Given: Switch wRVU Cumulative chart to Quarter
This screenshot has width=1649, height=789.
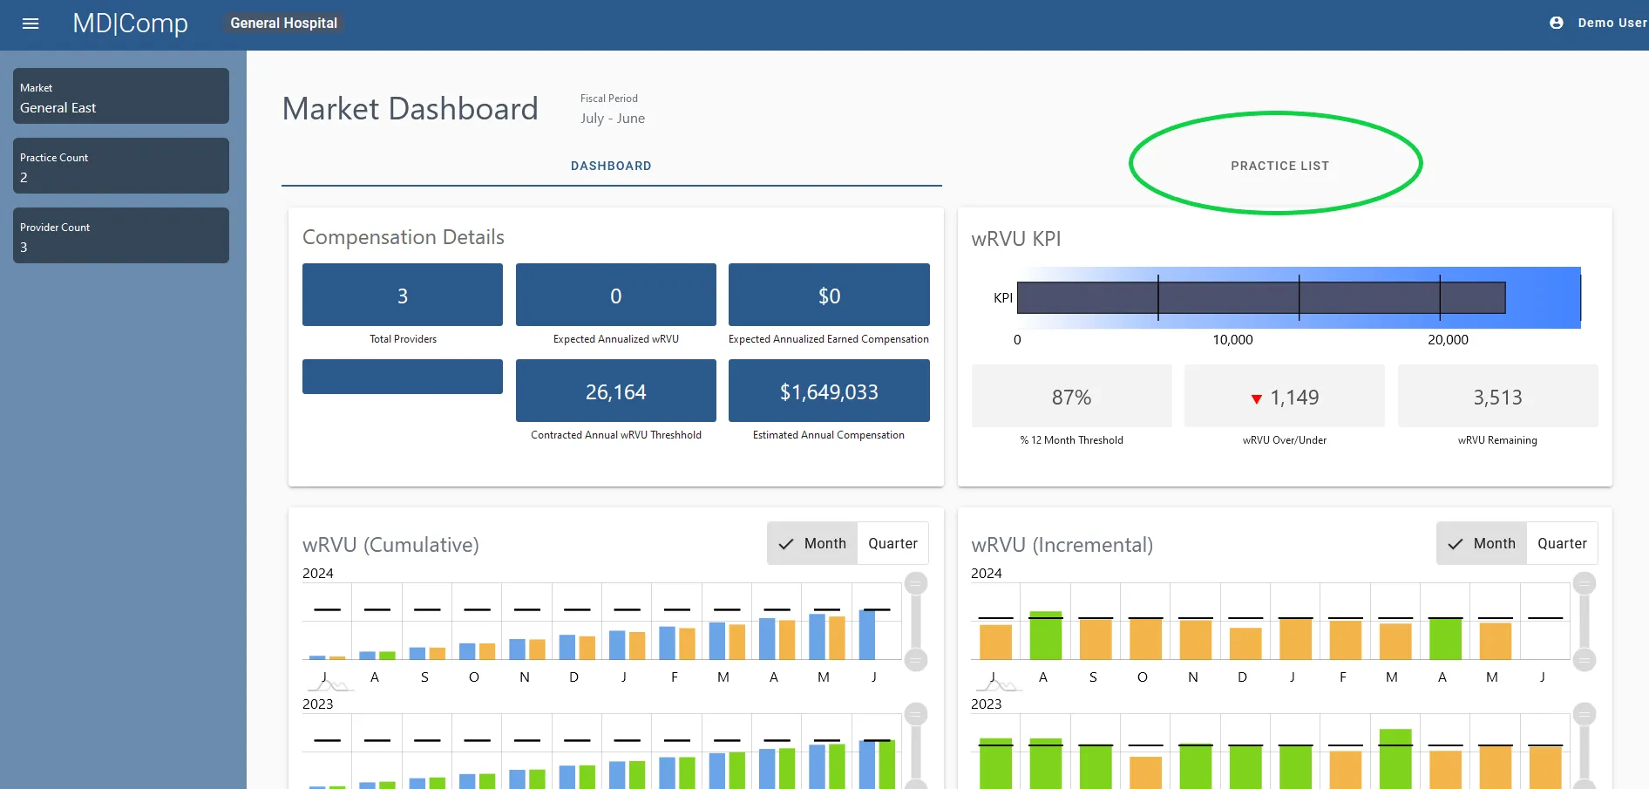Looking at the screenshot, I should (892, 543).
